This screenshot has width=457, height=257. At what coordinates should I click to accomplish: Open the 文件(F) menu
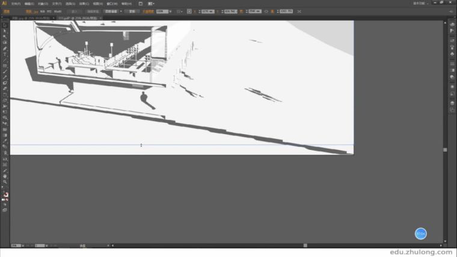tap(16, 3)
